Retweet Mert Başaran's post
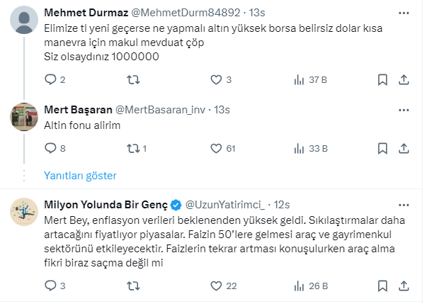Image resolution: width=427 pixels, height=304 pixels. (132, 148)
